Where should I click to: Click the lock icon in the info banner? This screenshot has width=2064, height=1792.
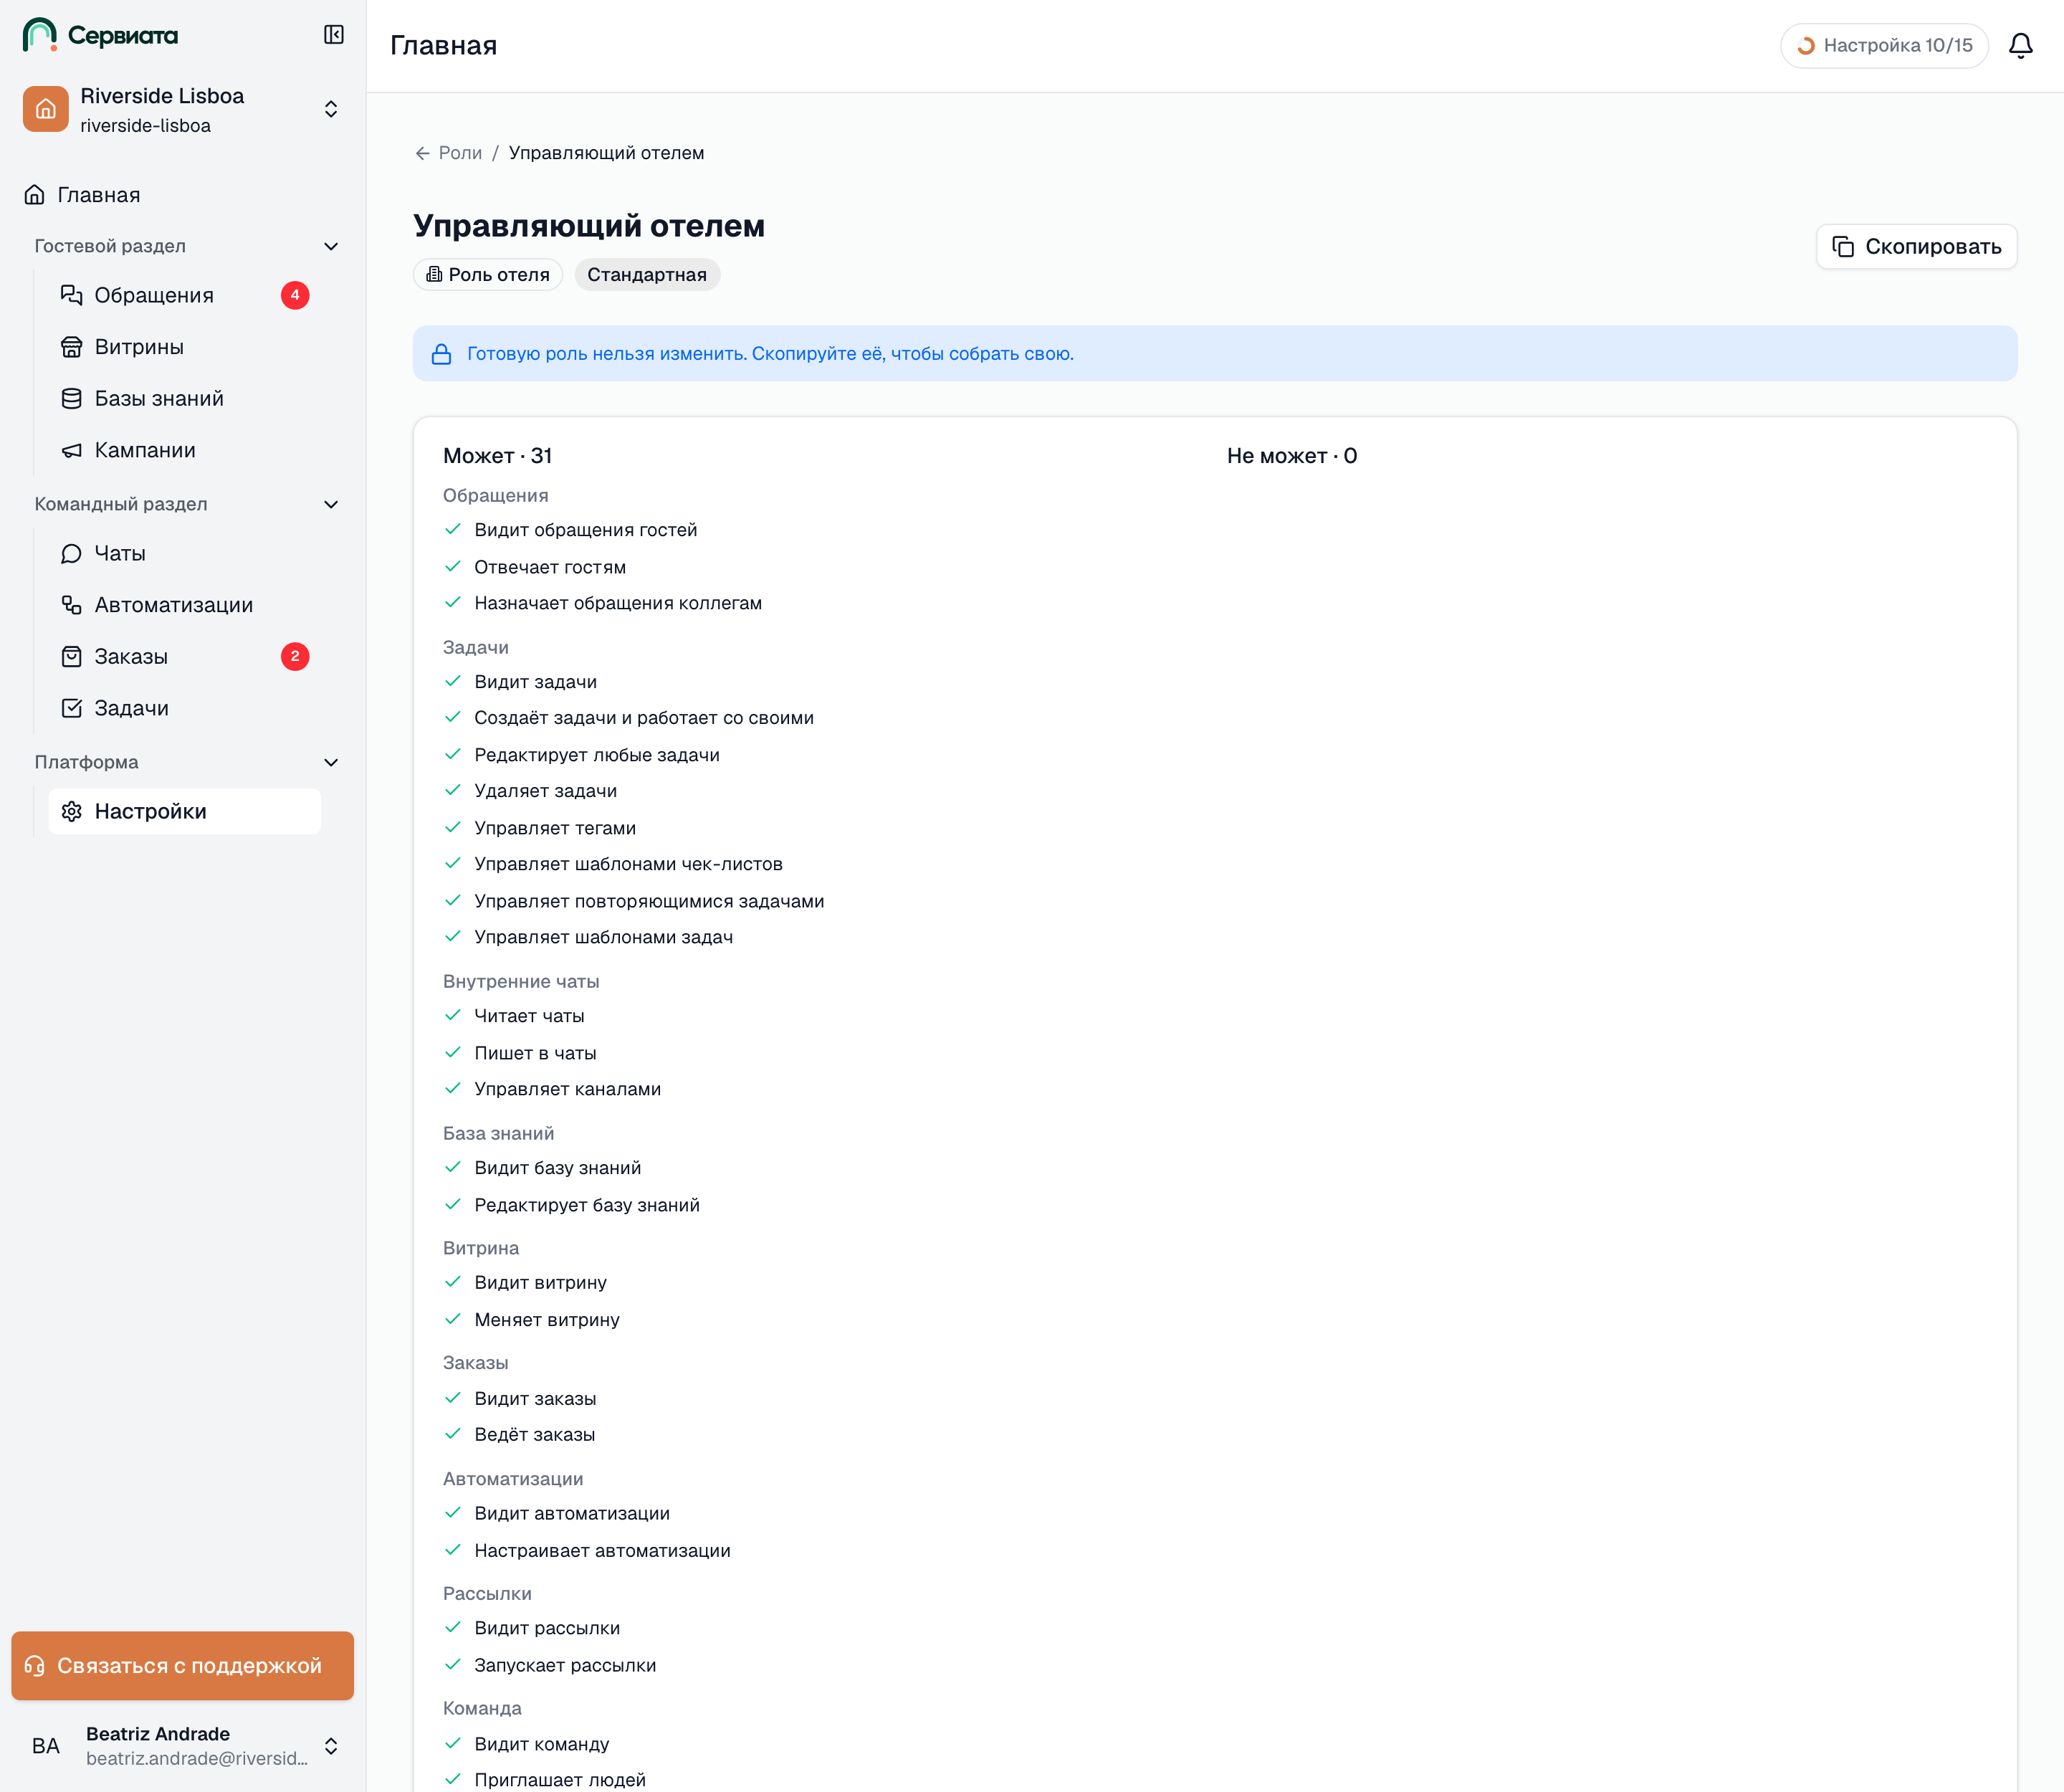coord(441,354)
